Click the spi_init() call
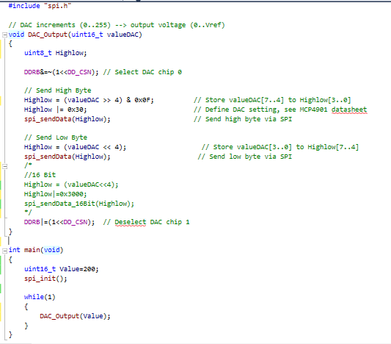The width and height of the screenshot is (391, 344). (x=45, y=279)
